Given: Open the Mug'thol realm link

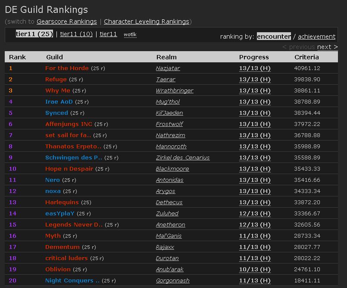Looking at the screenshot, I should click(168, 102).
